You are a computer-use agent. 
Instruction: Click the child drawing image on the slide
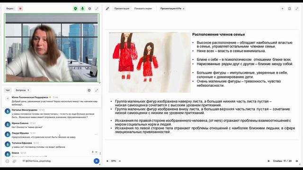point(150,62)
